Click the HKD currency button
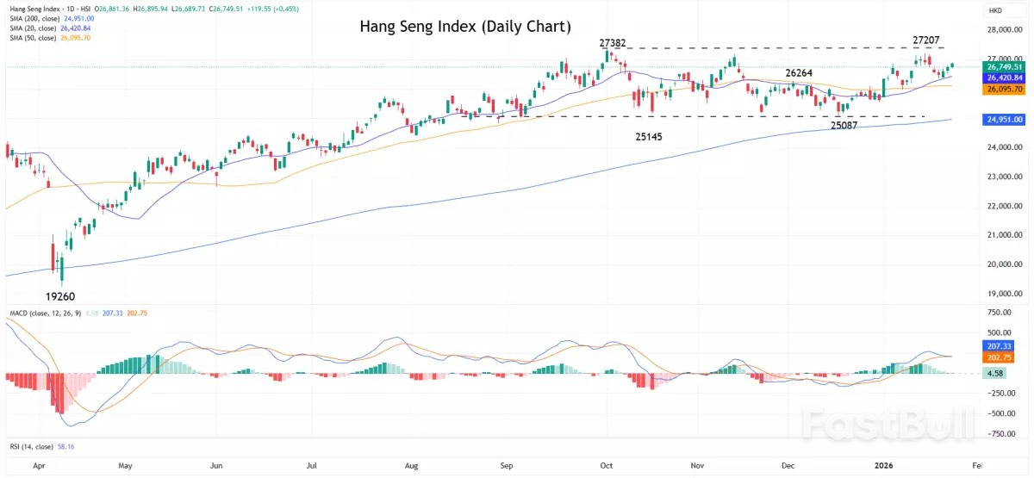 997,9
